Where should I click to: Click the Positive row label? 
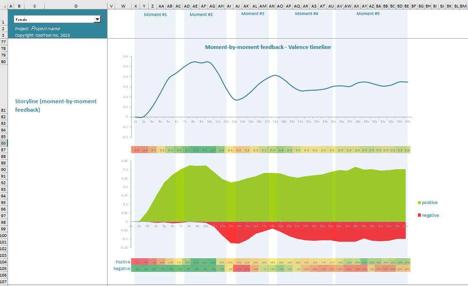pos(123,262)
